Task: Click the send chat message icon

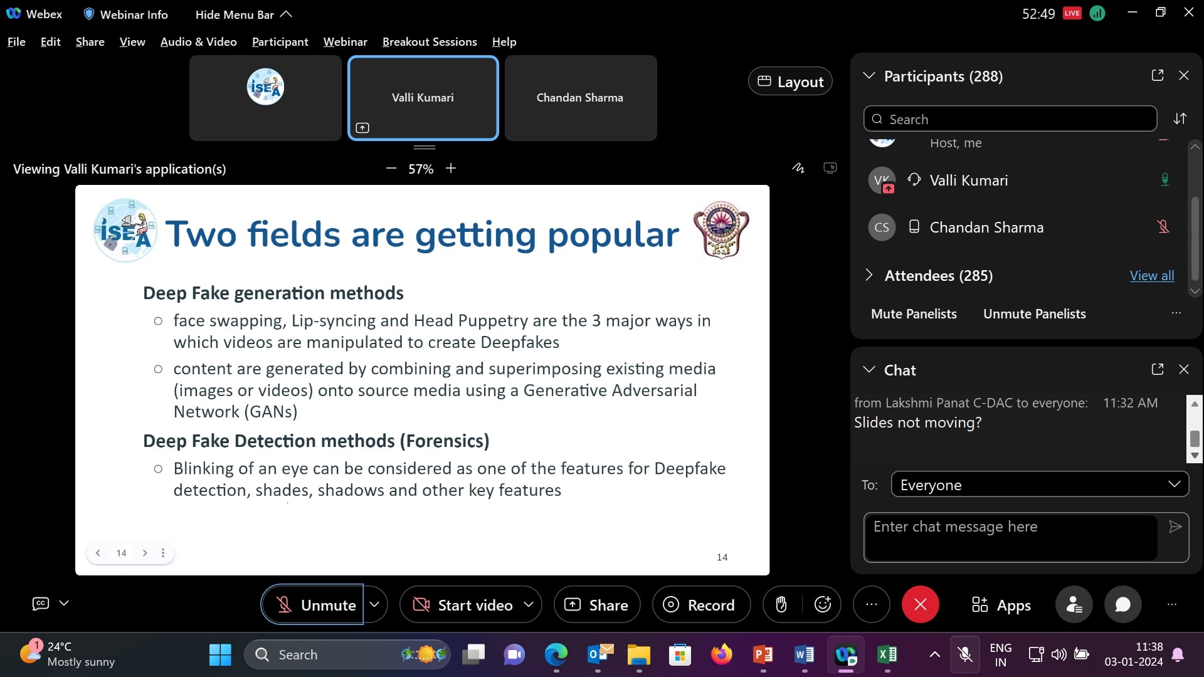Action: (x=1175, y=527)
